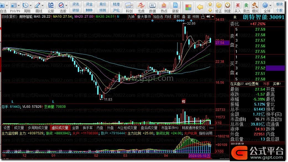This screenshot has height=162, width=288.
Task: Expand the F10/F9 dropdown arrow
Action: (19, 5)
